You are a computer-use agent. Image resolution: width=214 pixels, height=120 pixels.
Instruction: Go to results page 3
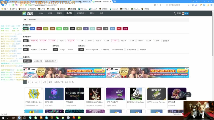click(x=32, y=82)
